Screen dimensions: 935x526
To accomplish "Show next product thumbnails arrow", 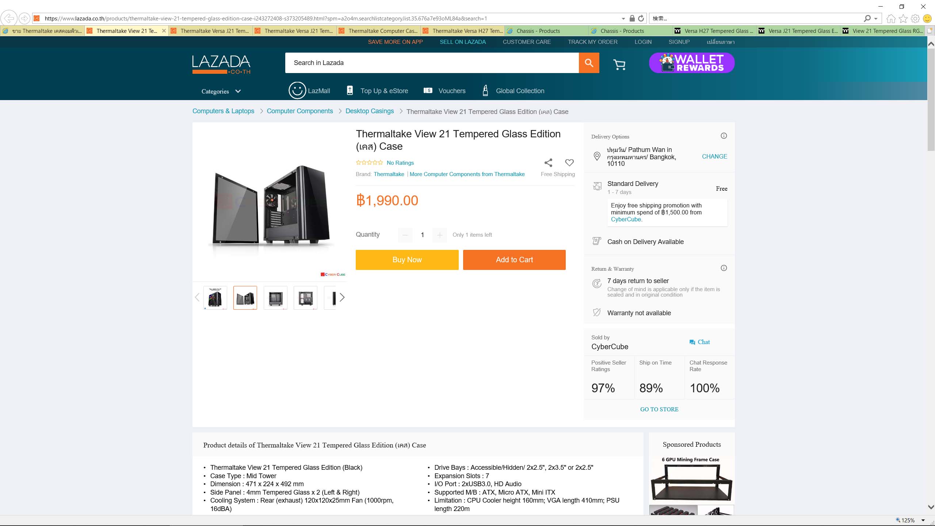I will 342,297.
